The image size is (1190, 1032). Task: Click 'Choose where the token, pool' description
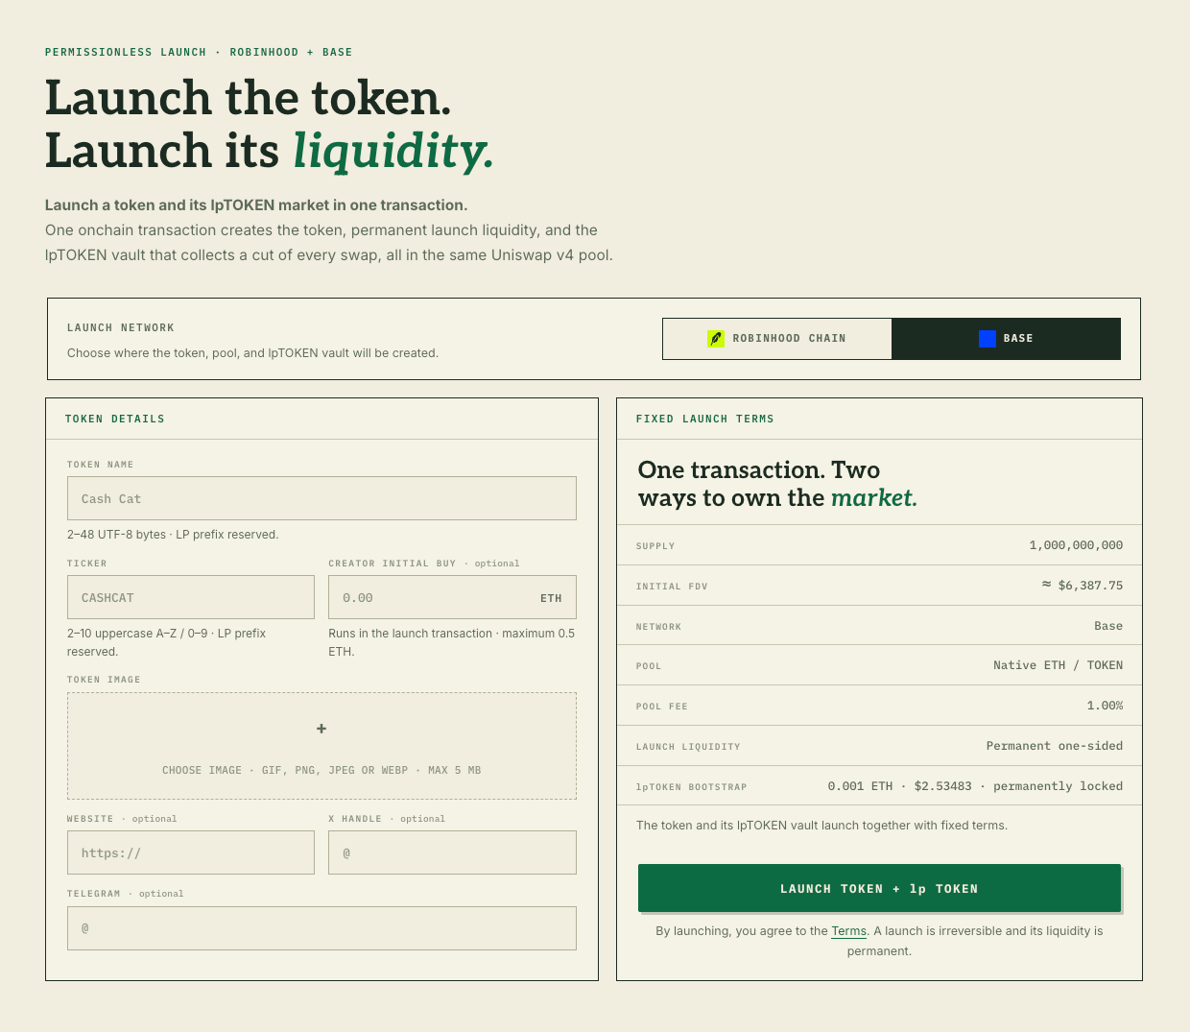(252, 353)
